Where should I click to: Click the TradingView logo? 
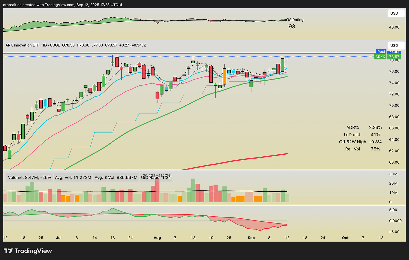(x=28, y=251)
